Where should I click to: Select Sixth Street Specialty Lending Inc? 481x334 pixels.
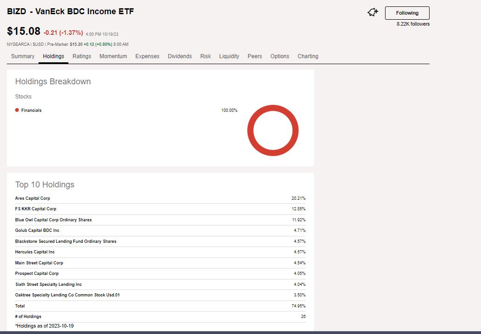pos(49,285)
